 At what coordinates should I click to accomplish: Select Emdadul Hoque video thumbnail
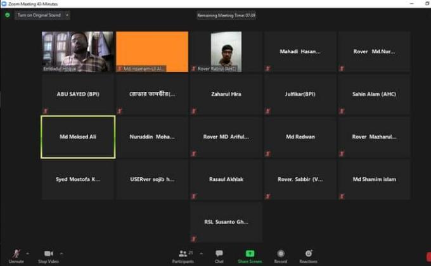tap(77, 52)
